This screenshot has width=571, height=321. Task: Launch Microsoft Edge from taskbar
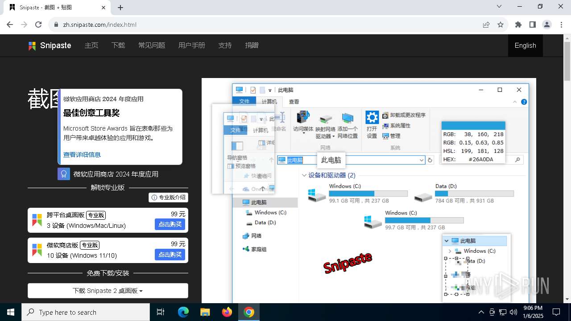click(x=183, y=312)
